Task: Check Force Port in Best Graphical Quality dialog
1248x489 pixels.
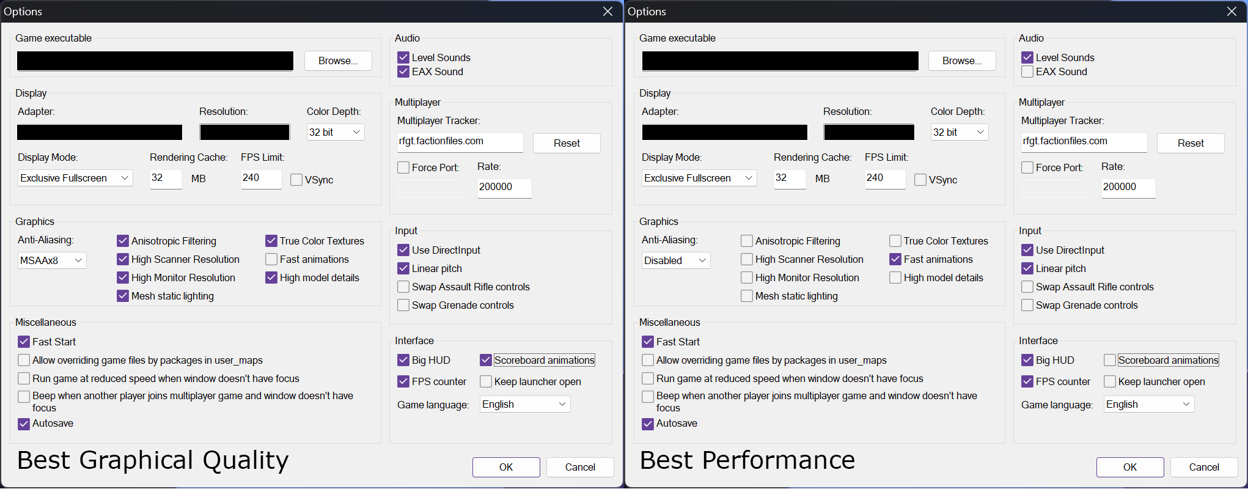Action: [403, 167]
